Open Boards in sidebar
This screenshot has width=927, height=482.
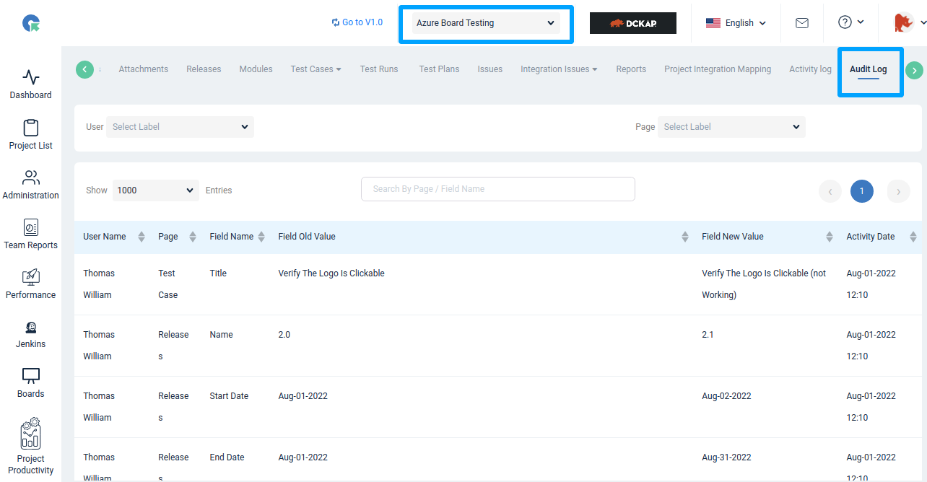[30, 383]
